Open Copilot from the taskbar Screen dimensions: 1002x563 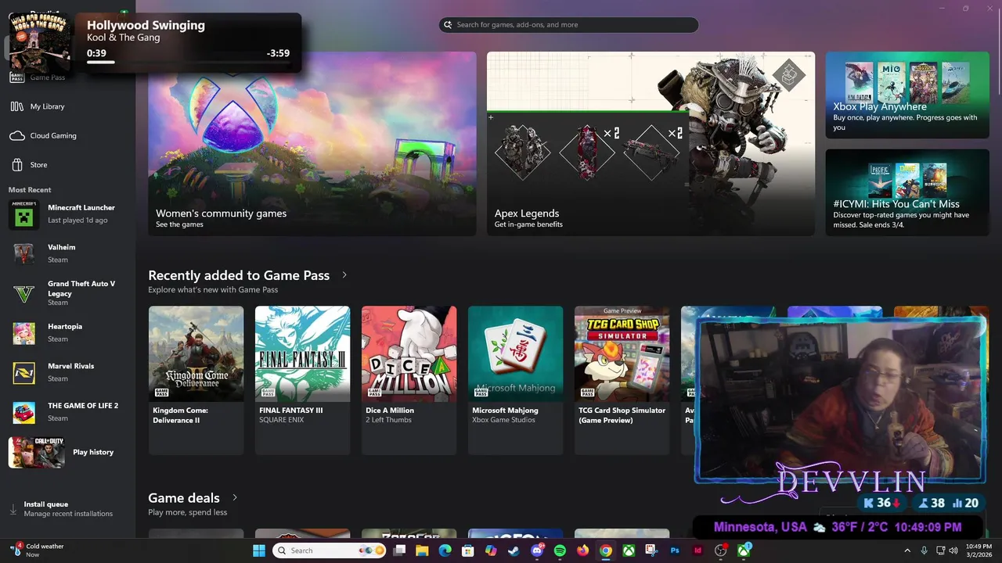tap(491, 550)
